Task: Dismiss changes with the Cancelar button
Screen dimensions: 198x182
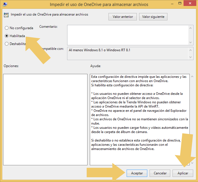Action: (x=160, y=173)
